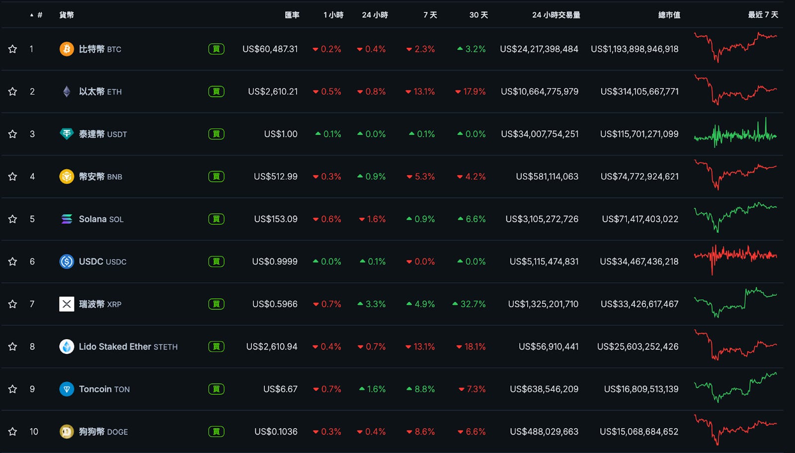Sort by 24 小時 column header
The image size is (795, 453).
(x=375, y=15)
